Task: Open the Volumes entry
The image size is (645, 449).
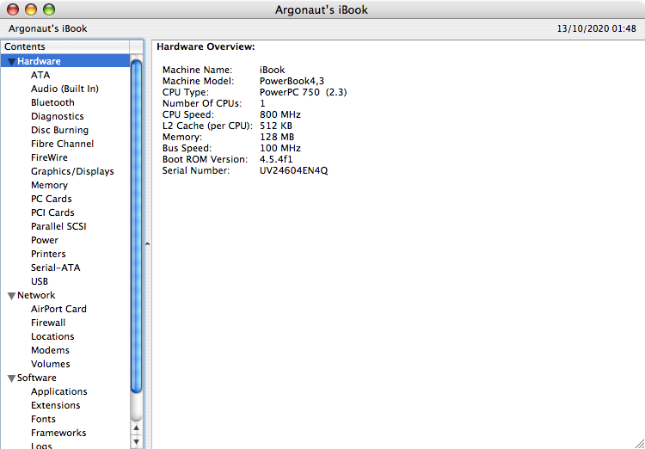Action: [51, 364]
